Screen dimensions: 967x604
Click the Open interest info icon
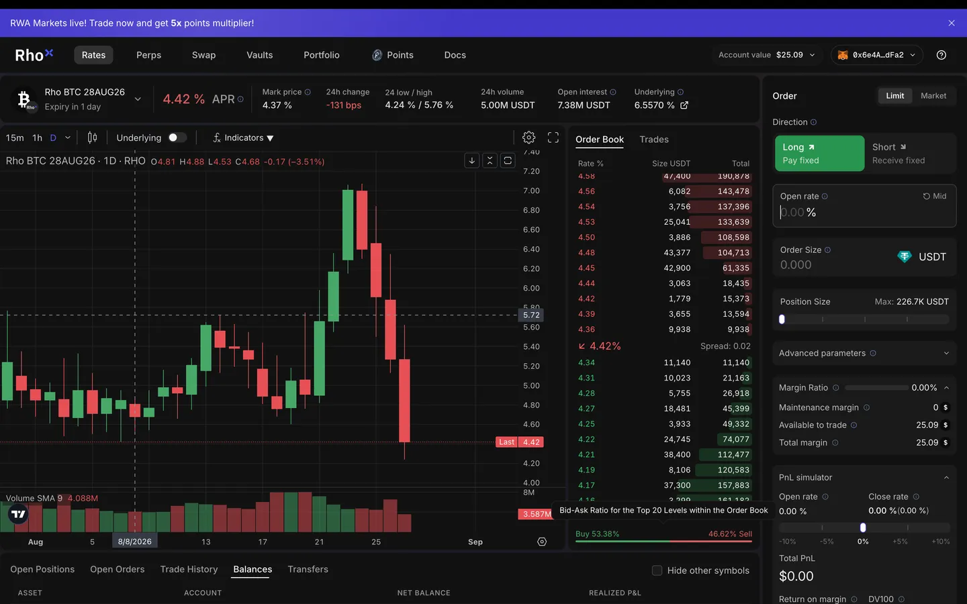612,92
